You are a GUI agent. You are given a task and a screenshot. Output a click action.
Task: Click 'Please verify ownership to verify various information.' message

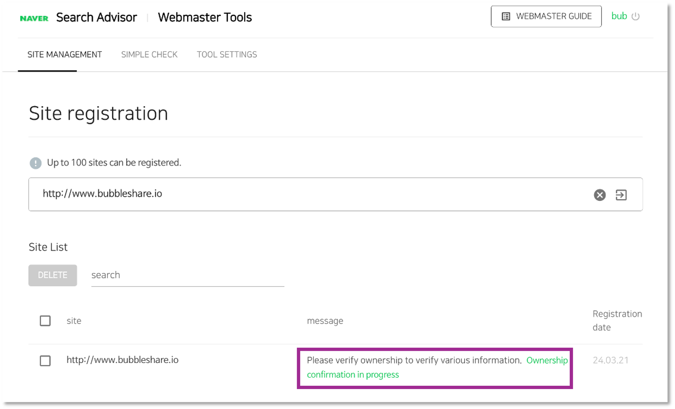coord(414,360)
